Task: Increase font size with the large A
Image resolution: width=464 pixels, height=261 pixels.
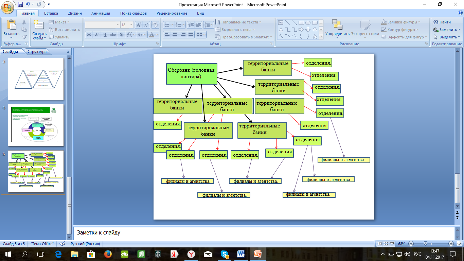Action: [139, 25]
